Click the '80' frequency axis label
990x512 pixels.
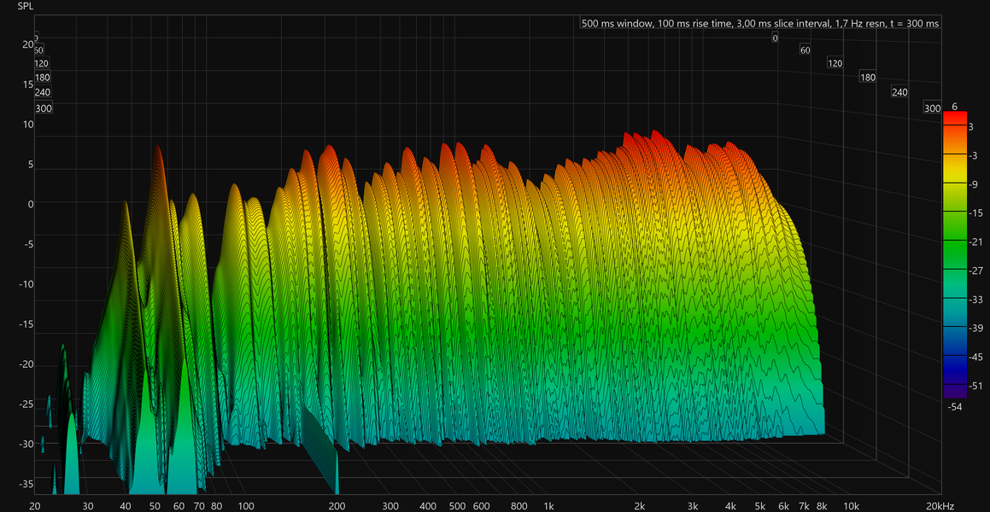[217, 506]
